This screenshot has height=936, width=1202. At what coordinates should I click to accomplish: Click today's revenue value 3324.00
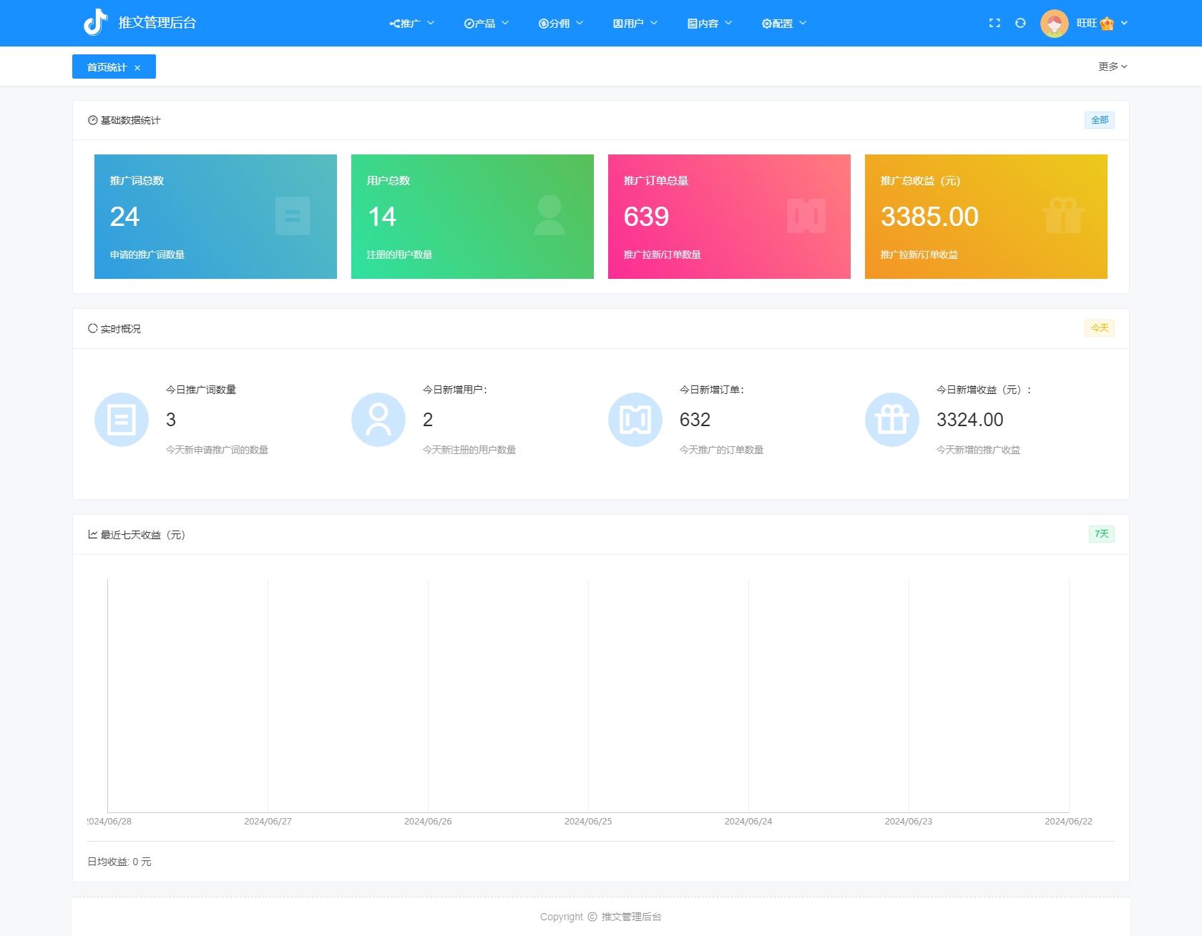click(x=969, y=420)
